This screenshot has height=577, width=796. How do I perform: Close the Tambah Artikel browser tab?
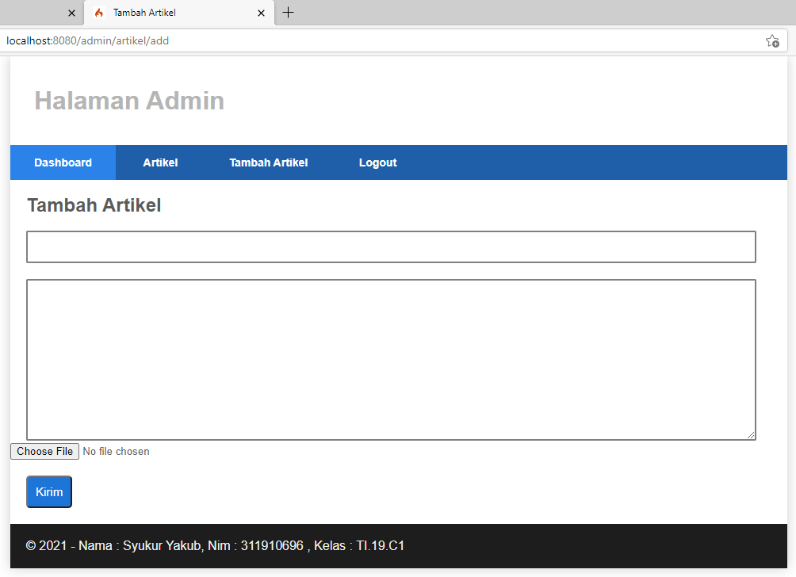[261, 13]
